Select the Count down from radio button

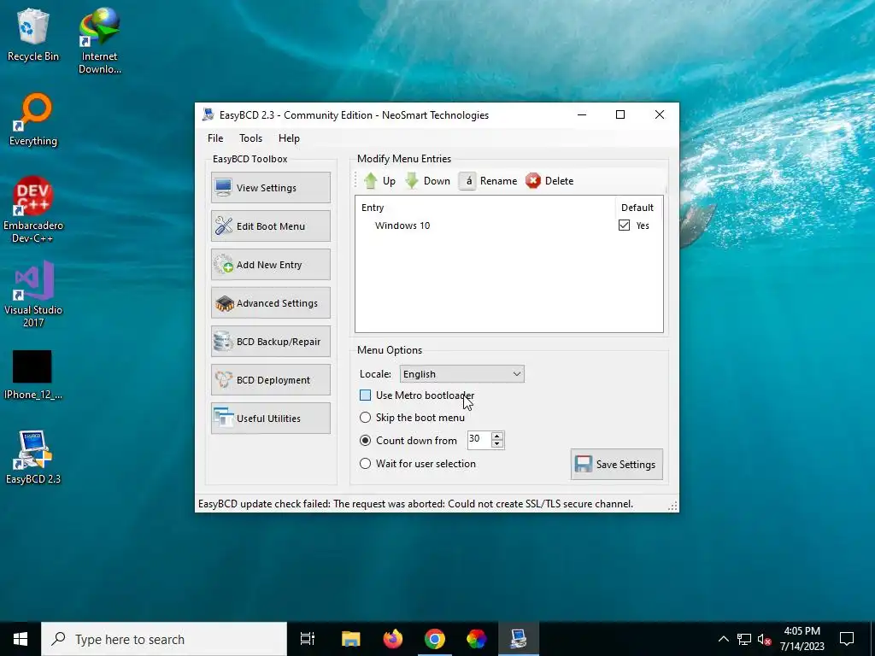coord(365,441)
